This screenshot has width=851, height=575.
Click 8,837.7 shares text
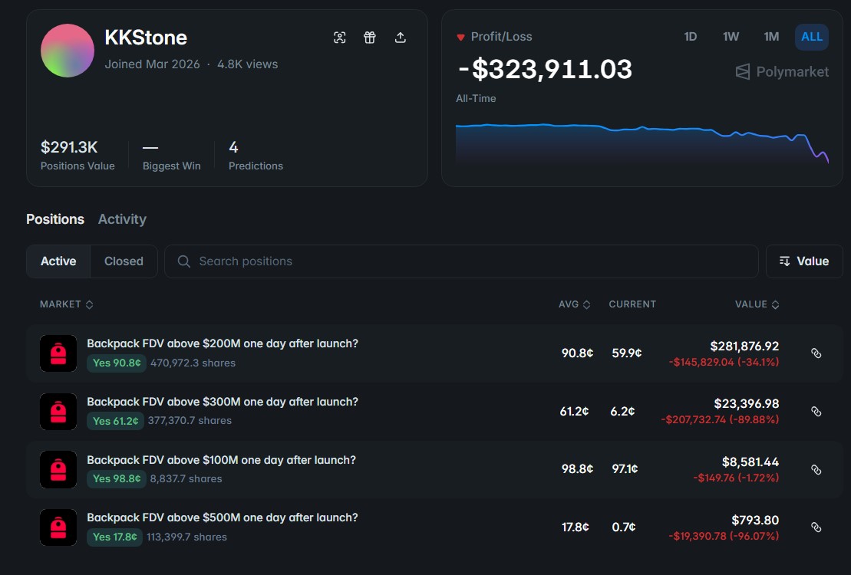[186, 479]
